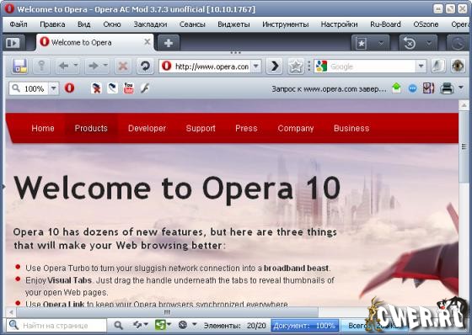The image size is (472, 335).
Task: Click the Products link in red navbar
Action: 91,129
